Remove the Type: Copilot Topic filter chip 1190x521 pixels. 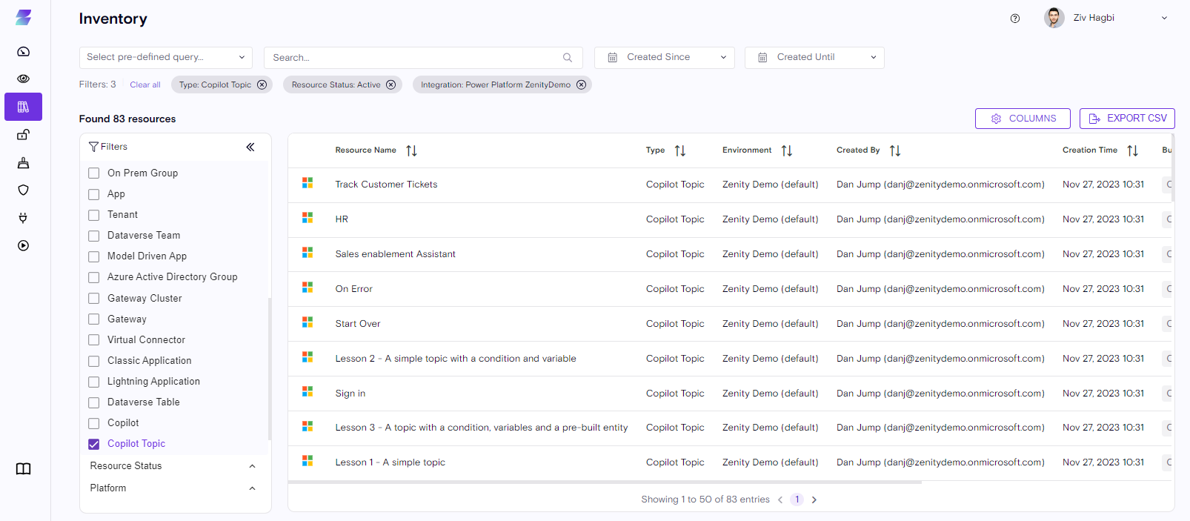tap(262, 84)
